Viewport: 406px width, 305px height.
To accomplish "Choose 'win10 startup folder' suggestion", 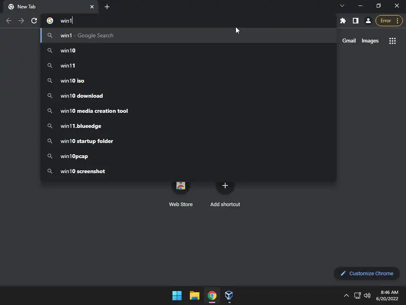I will (188, 141).
